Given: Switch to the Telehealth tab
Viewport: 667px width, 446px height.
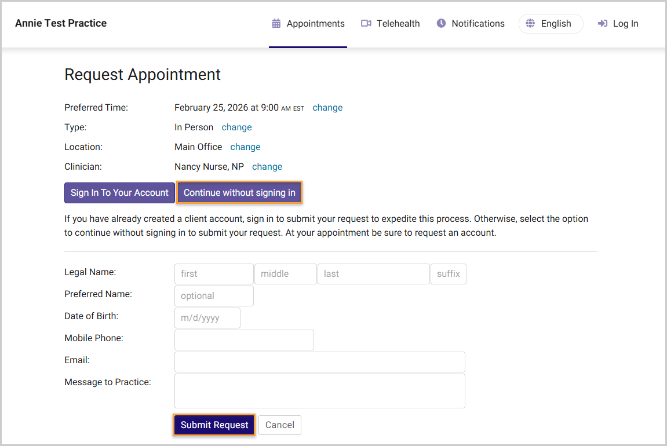Looking at the screenshot, I should [x=390, y=23].
